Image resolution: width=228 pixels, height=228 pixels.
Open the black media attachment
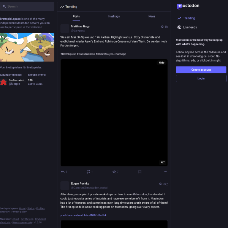click(x=114, y=113)
